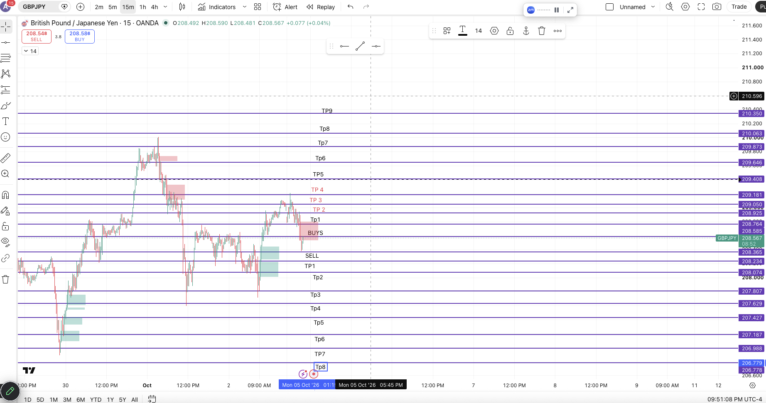Pause the Zoom recording overlay
The width and height of the screenshot is (766, 403).
(557, 10)
